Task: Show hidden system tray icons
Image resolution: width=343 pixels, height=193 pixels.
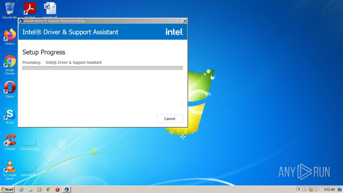Action: tap(299, 190)
